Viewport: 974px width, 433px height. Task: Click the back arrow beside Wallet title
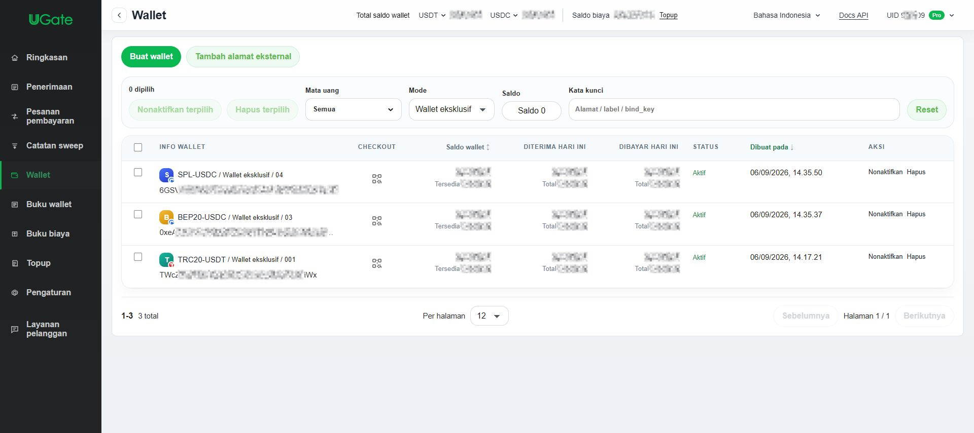[119, 15]
